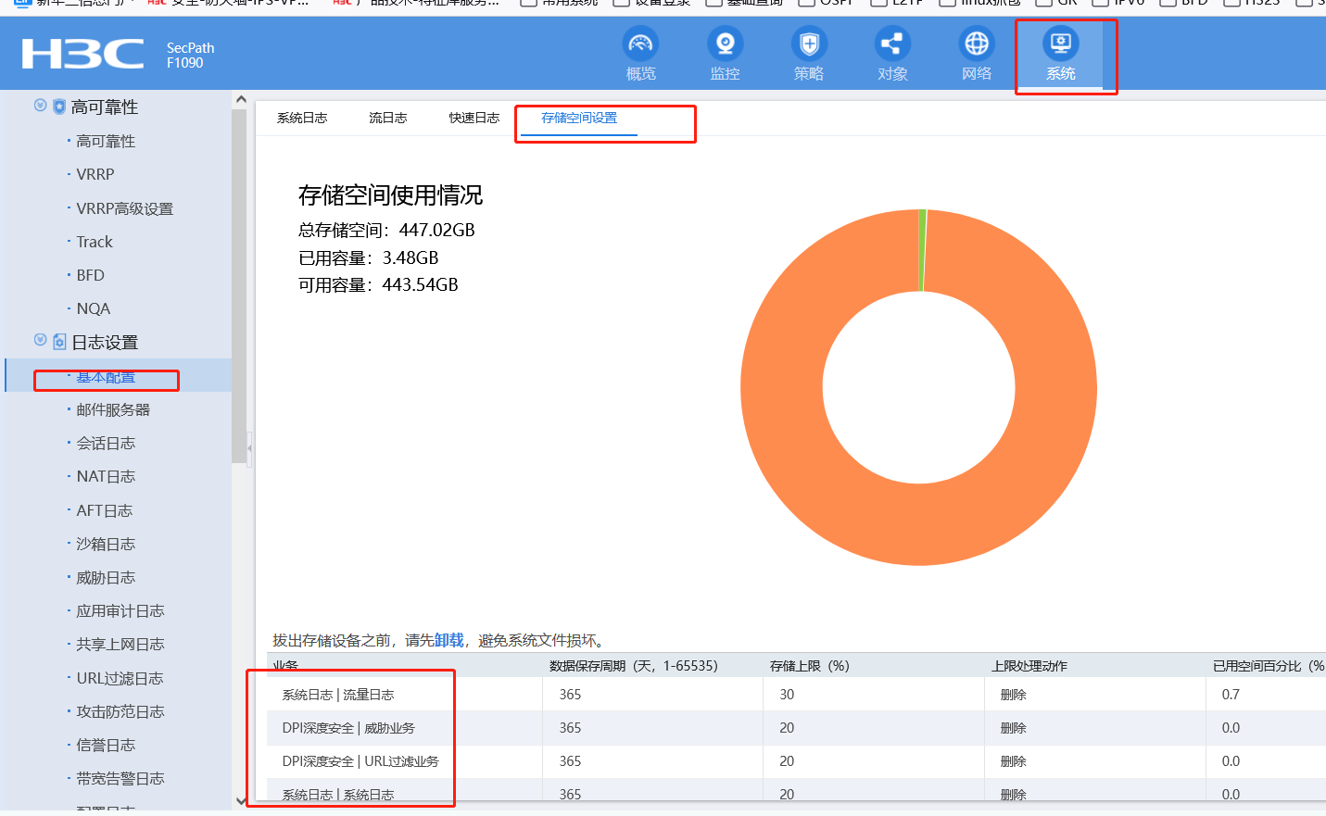Switch to the 快速日志 tab

(x=474, y=118)
